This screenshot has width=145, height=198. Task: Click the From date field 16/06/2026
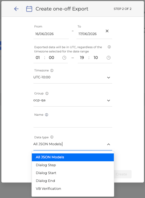point(51,34)
